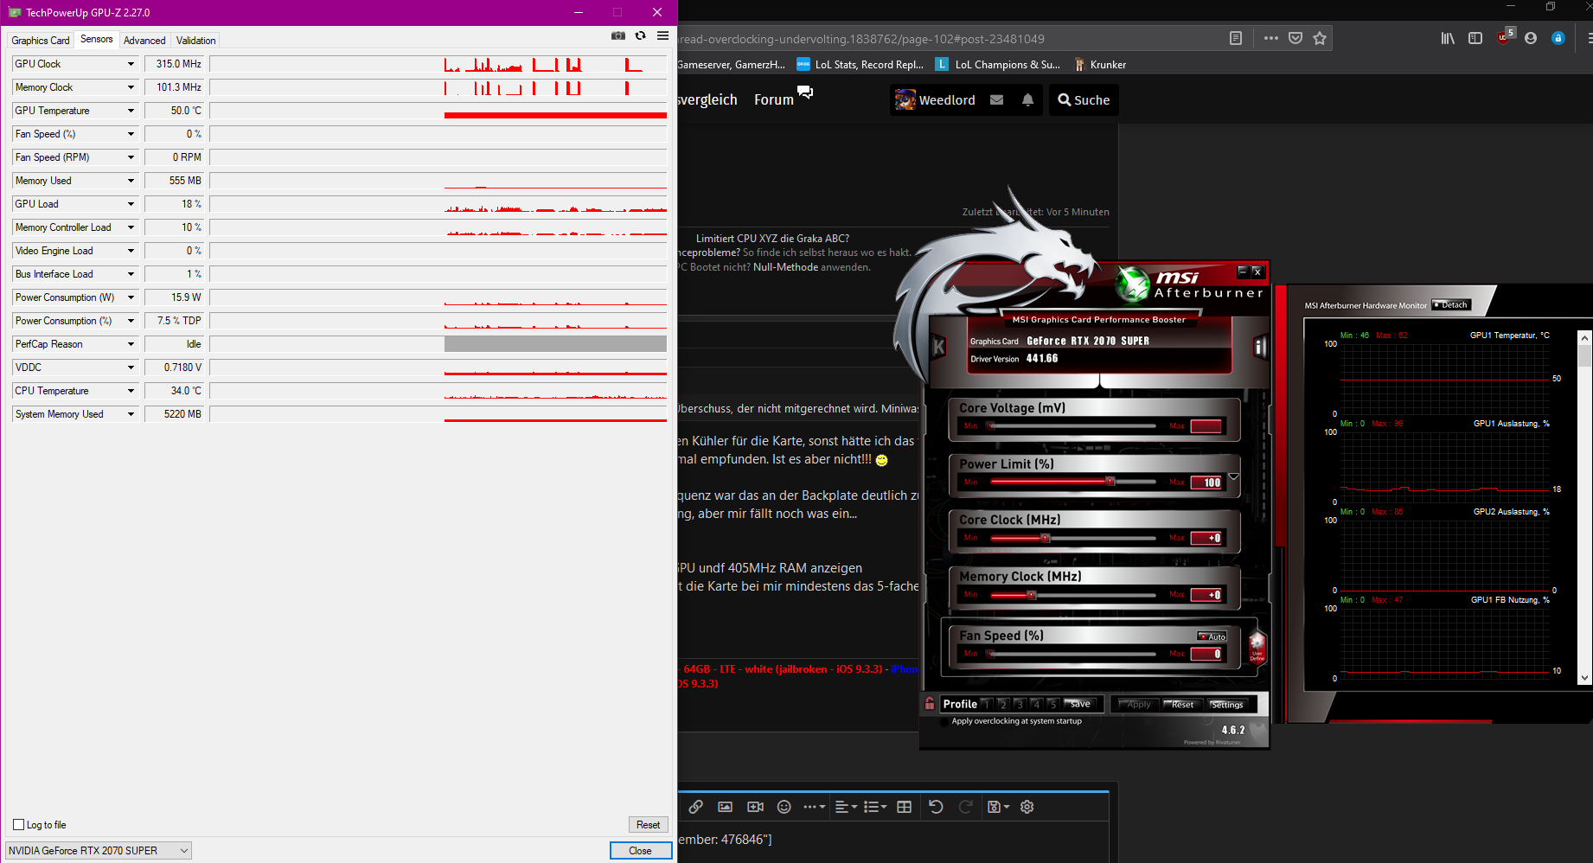
Task: Switch to Validation tab
Action: (196, 41)
